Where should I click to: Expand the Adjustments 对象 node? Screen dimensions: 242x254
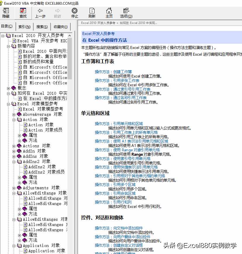[14, 188]
